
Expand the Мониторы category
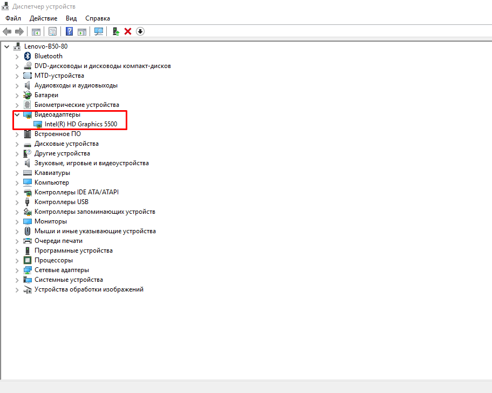click(17, 222)
